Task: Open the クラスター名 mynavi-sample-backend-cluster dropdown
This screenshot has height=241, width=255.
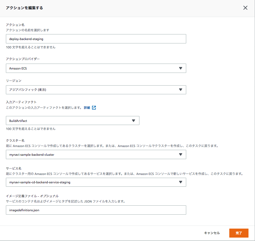Action: (x=96, y=154)
